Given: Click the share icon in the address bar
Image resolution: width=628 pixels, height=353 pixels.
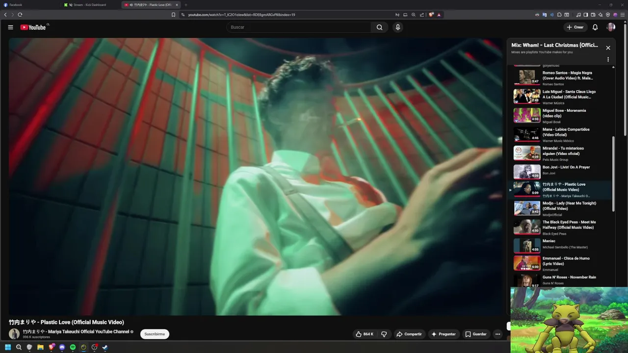Looking at the screenshot, I should click(x=422, y=15).
